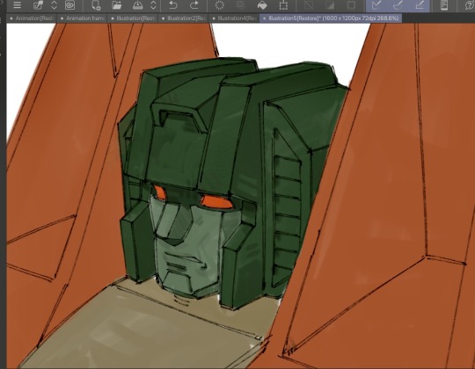Open a file using the folder icon
This screenshot has width=475, height=369.
(x=117, y=5)
